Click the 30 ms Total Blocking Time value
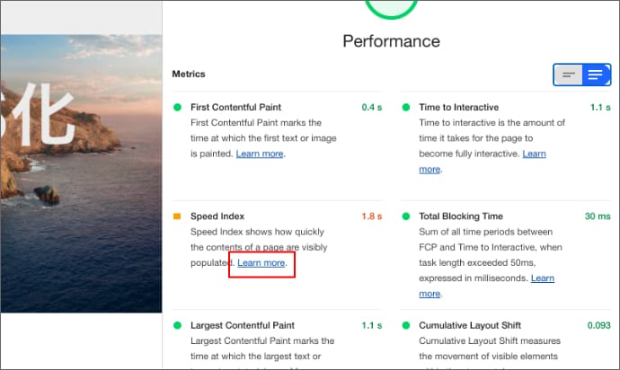Viewport: 620px width, 370px height. (x=597, y=216)
